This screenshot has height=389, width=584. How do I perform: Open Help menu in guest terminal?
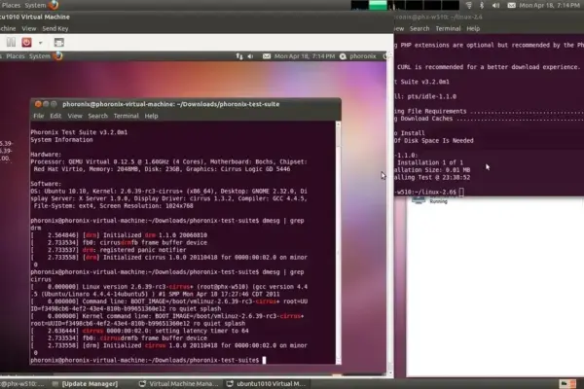point(151,116)
